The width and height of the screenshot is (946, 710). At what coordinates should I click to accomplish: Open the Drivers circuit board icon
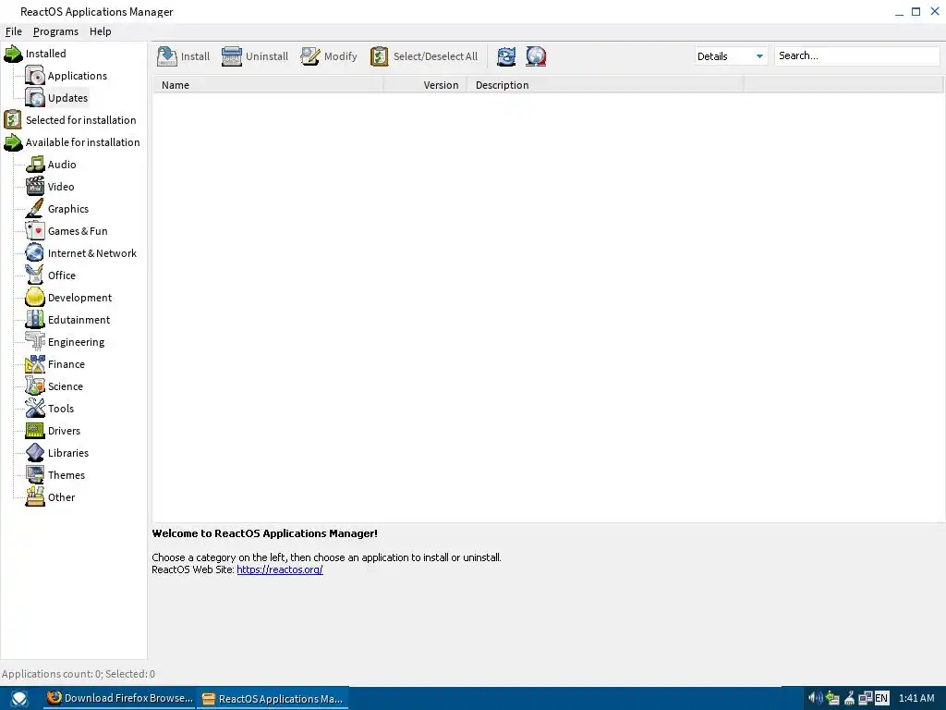35,431
